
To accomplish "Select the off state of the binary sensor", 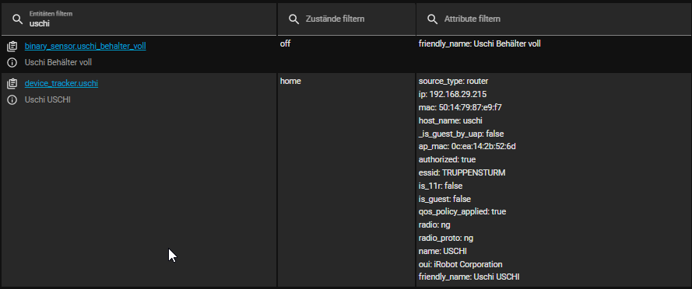I will pos(285,44).
